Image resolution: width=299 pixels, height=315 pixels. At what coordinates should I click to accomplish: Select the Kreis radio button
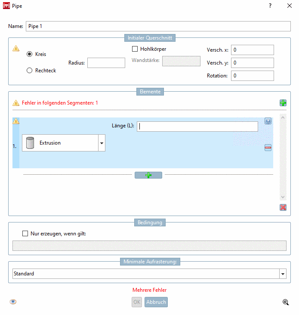click(x=30, y=54)
